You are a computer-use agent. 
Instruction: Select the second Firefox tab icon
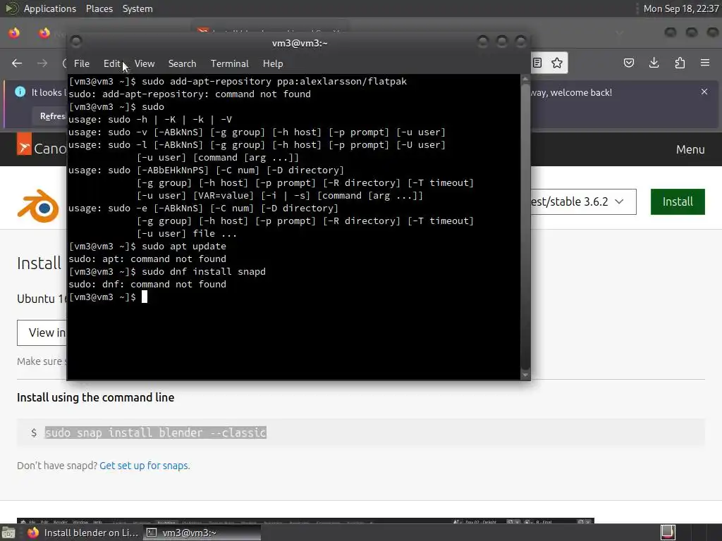[x=44, y=32]
